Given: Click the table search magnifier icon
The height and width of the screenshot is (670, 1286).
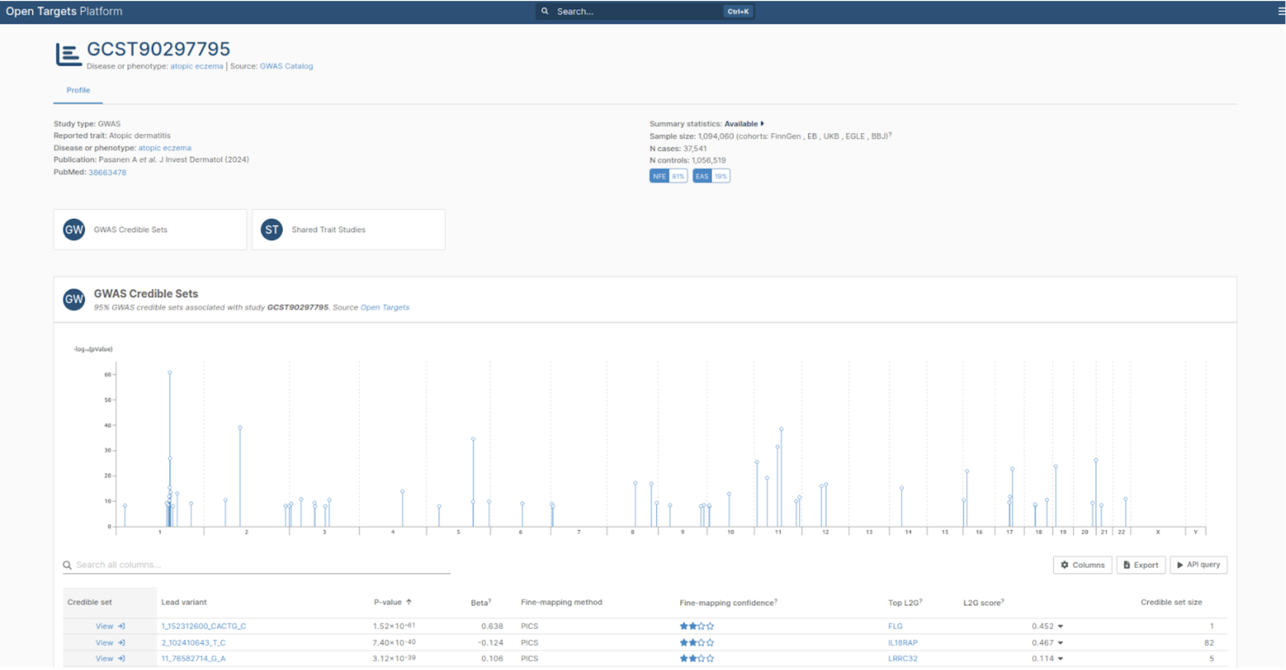Looking at the screenshot, I should [67, 565].
